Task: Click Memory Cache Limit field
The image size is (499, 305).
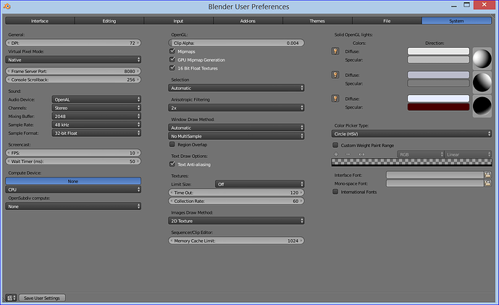Action: [x=236, y=241]
